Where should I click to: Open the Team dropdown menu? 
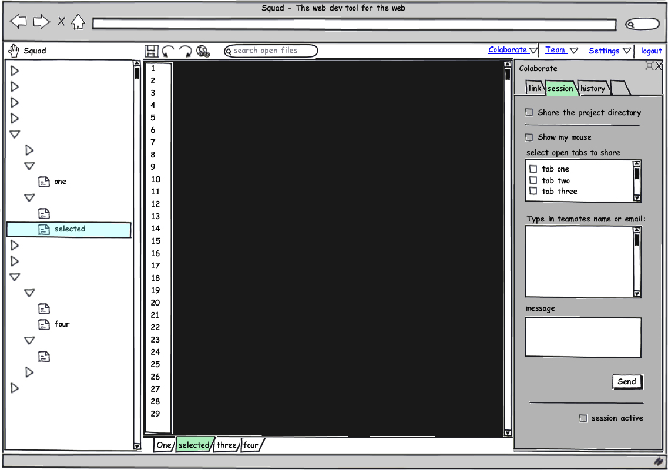click(561, 51)
